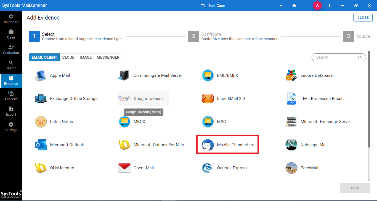Viewport: 377px width, 201px height.
Task: Click the Exchange Offline Storage label
Action: coord(74,99)
